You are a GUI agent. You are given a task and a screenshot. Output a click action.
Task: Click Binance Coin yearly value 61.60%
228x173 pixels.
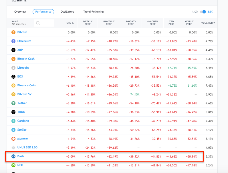[x=192, y=85]
